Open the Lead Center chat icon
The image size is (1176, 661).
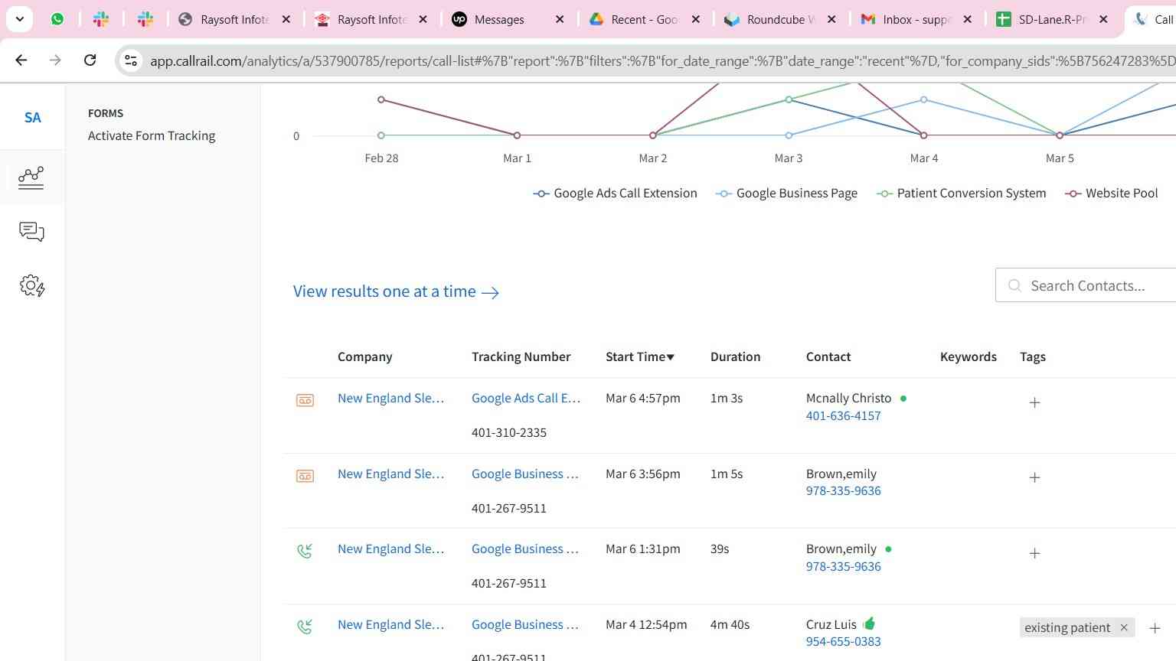click(x=31, y=231)
